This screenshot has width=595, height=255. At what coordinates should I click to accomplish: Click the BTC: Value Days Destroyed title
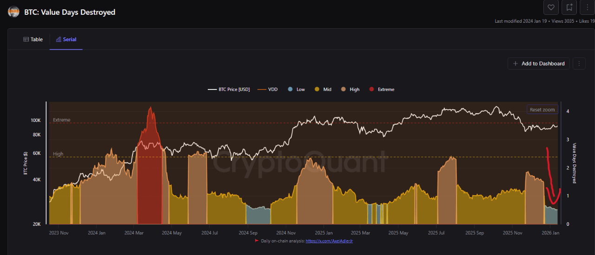coord(70,13)
